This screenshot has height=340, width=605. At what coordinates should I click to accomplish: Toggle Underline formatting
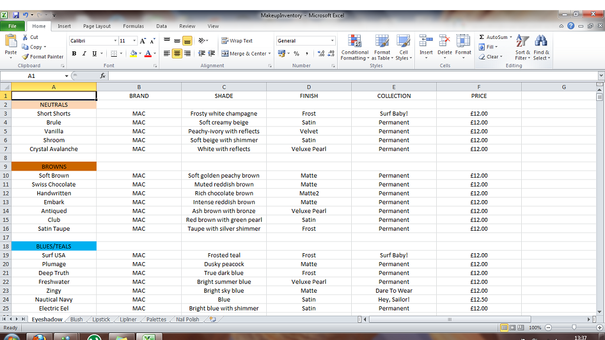(94, 53)
